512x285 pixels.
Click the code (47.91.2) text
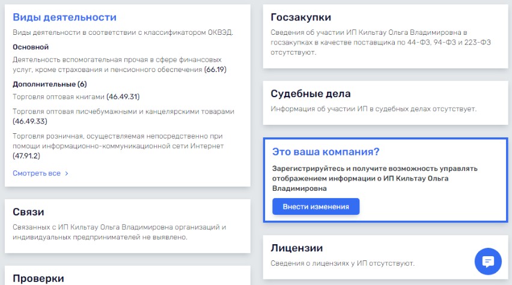(x=26, y=156)
